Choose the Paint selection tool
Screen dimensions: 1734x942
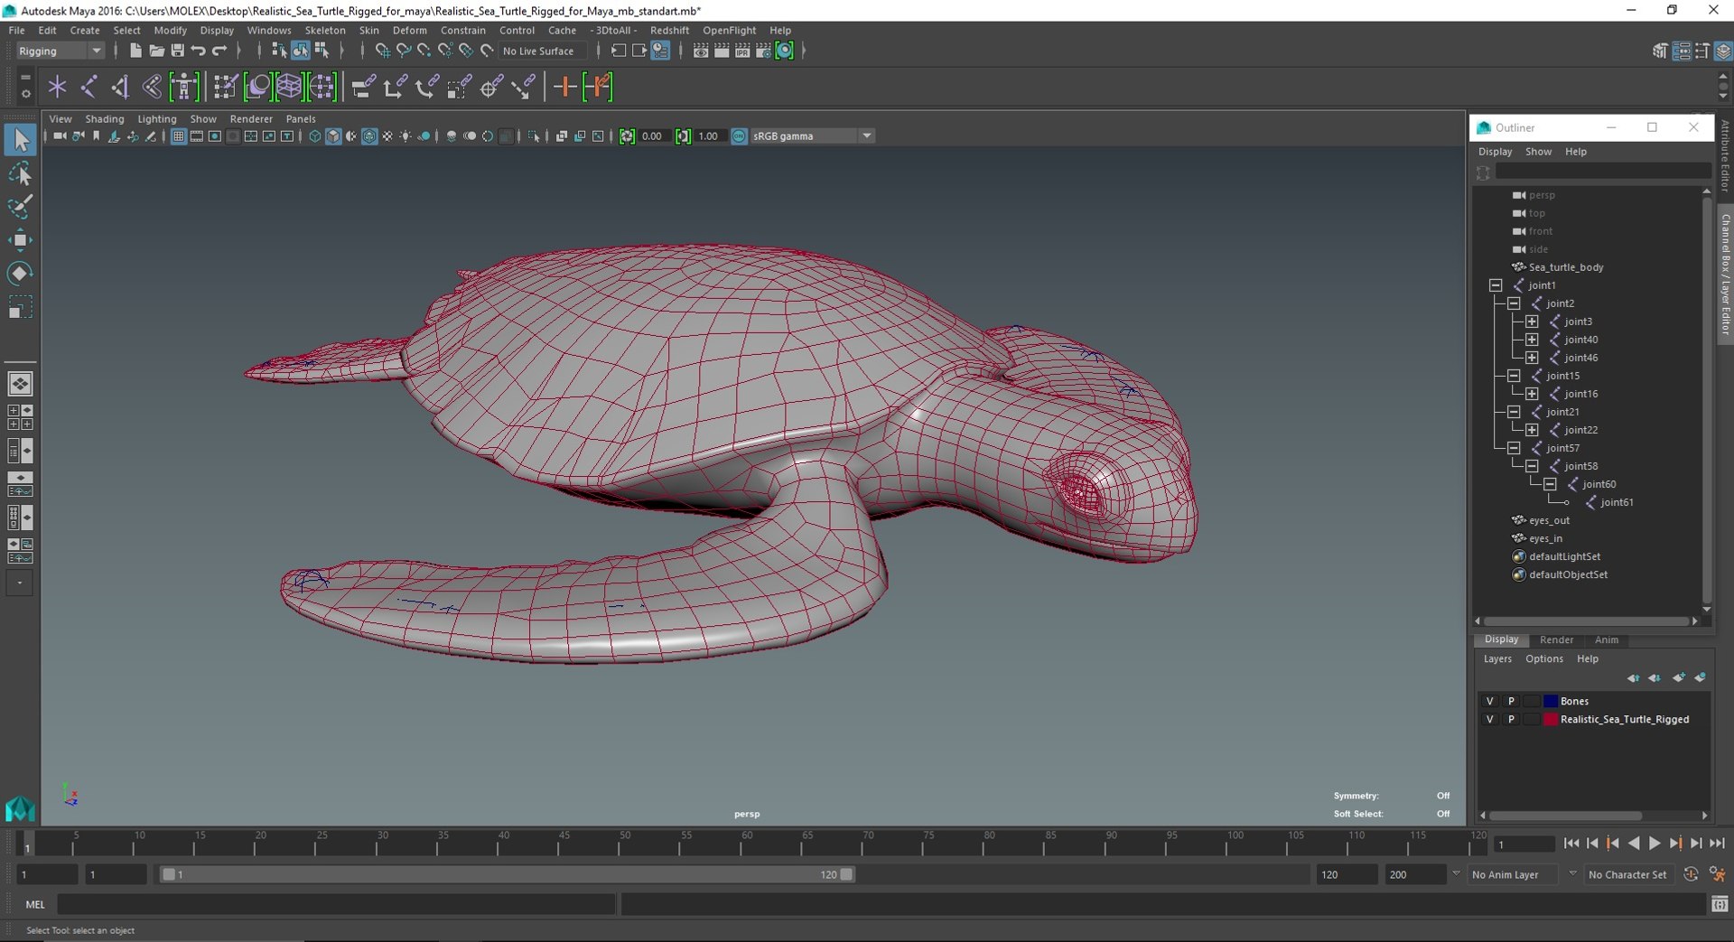pos(20,206)
